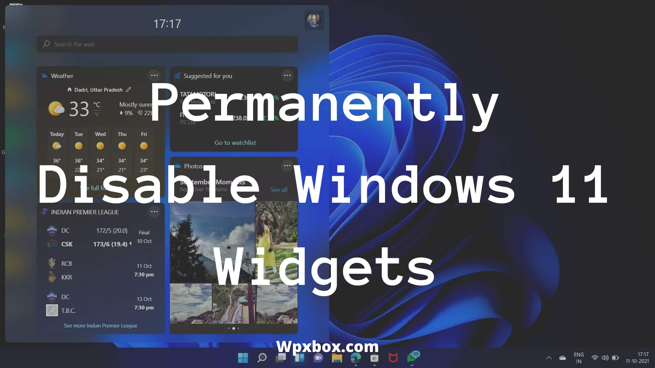The height and width of the screenshot is (368, 655).
Task: Expand the Suggested for you overflow menu
Action: [x=288, y=76]
